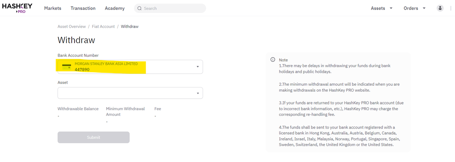Click the Minimum Withdrawal Amount label
Image resolution: width=455 pixels, height=162 pixels.
(125, 112)
